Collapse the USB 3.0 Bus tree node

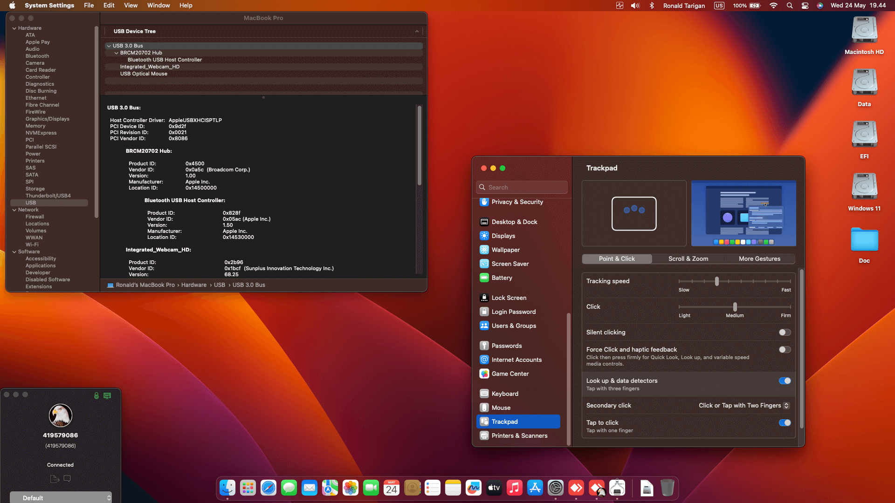coord(109,46)
